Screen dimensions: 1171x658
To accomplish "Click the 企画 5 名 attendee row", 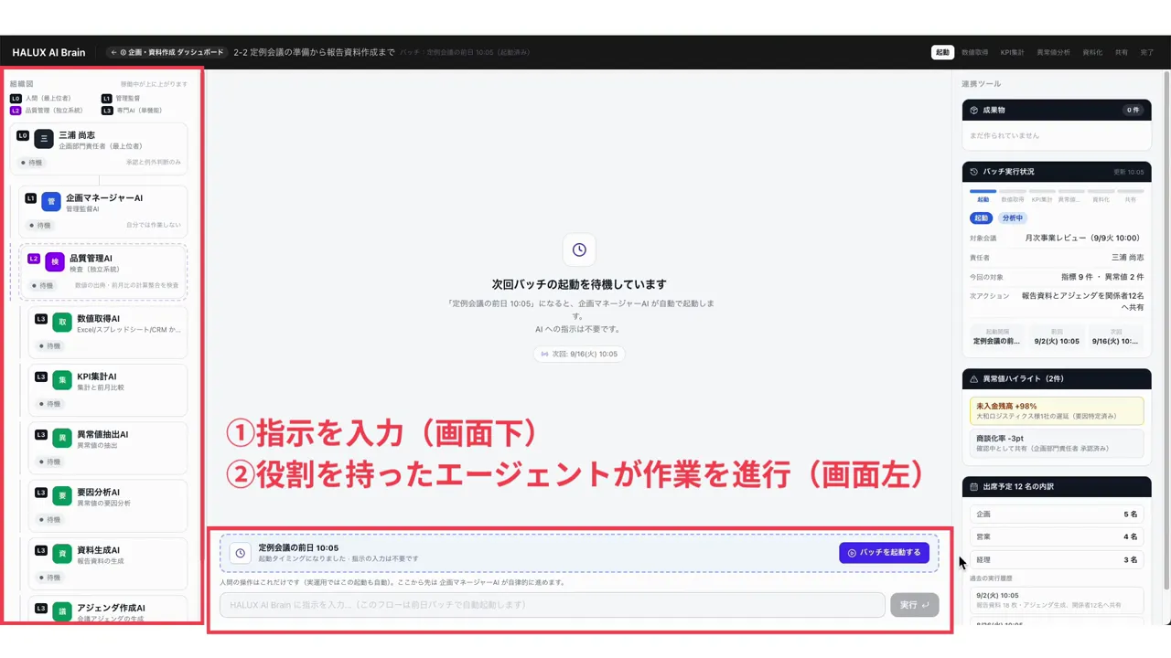I will (1057, 515).
